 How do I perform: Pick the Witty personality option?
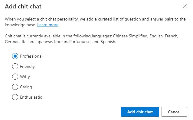15,77
